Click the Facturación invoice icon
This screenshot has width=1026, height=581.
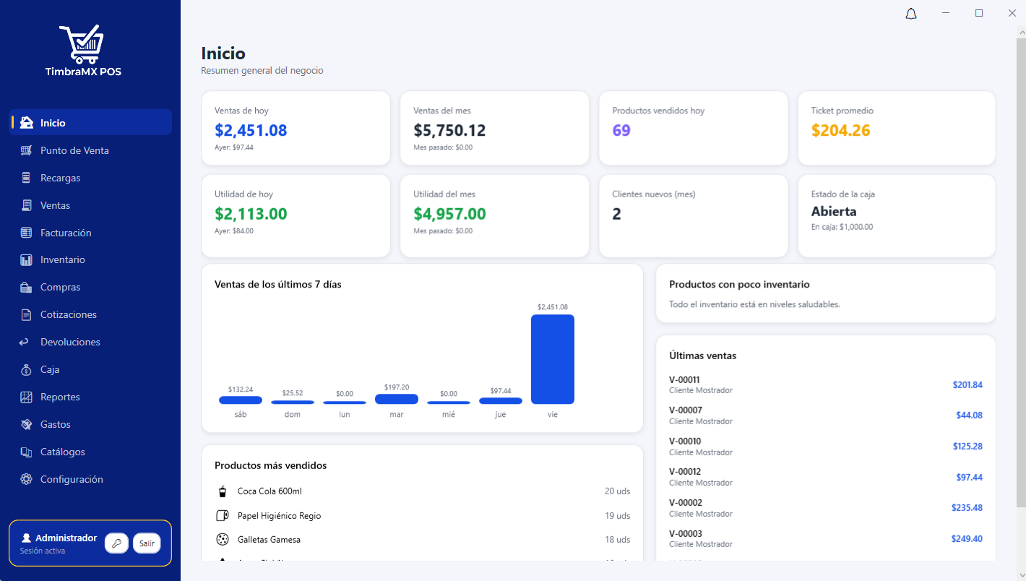click(27, 233)
